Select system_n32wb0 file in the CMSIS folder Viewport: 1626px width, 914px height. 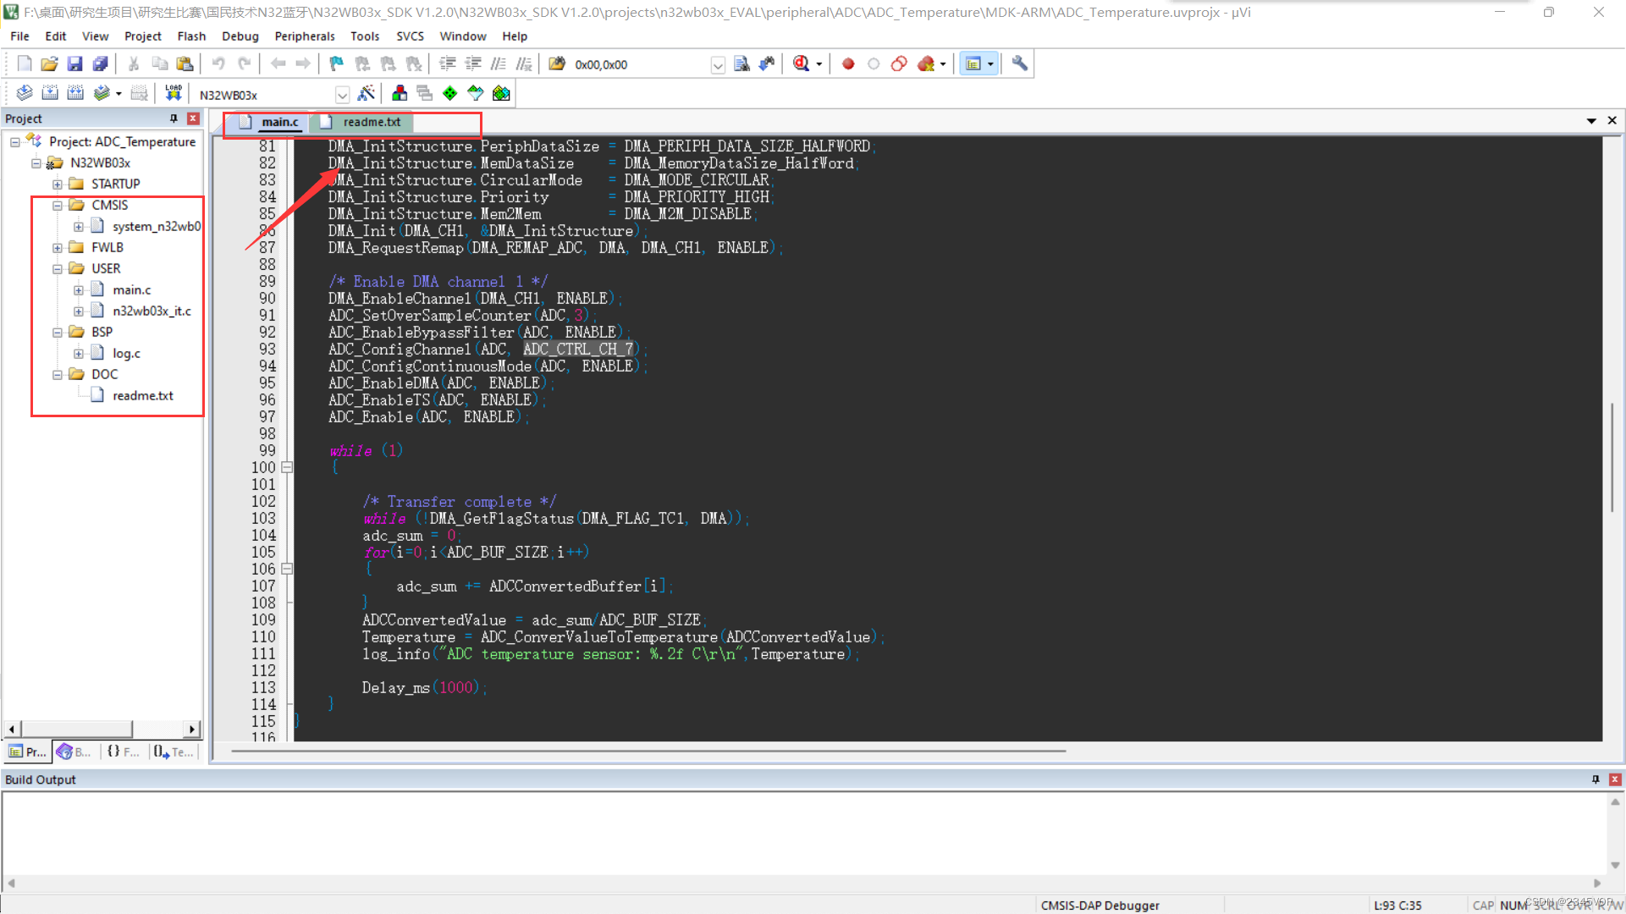coord(157,226)
